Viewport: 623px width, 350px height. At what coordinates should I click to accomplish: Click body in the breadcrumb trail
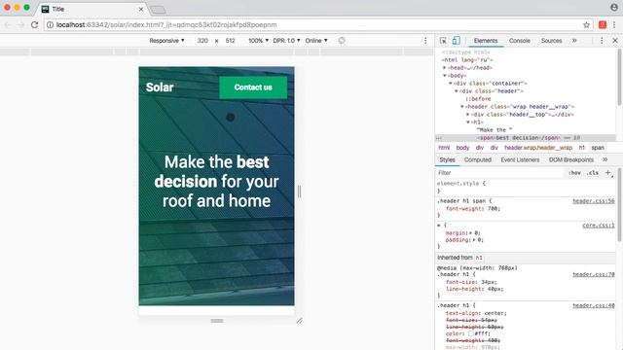[462, 148]
